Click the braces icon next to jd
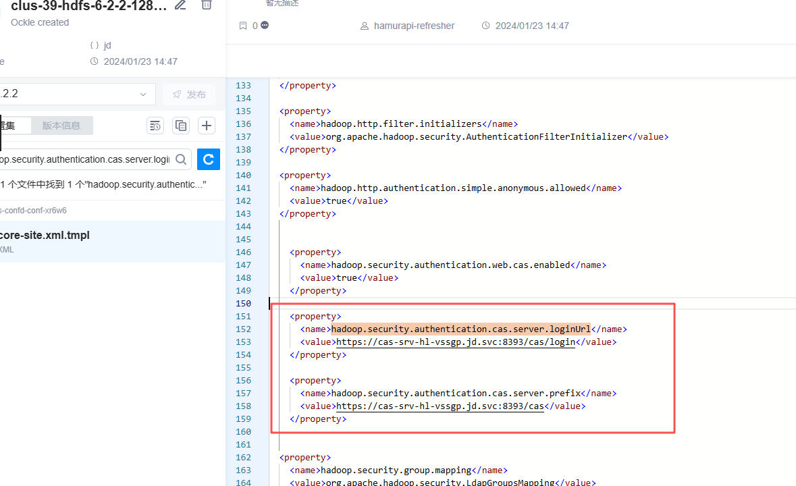This screenshot has width=796, height=486. pyautogui.click(x=95, y=45)
